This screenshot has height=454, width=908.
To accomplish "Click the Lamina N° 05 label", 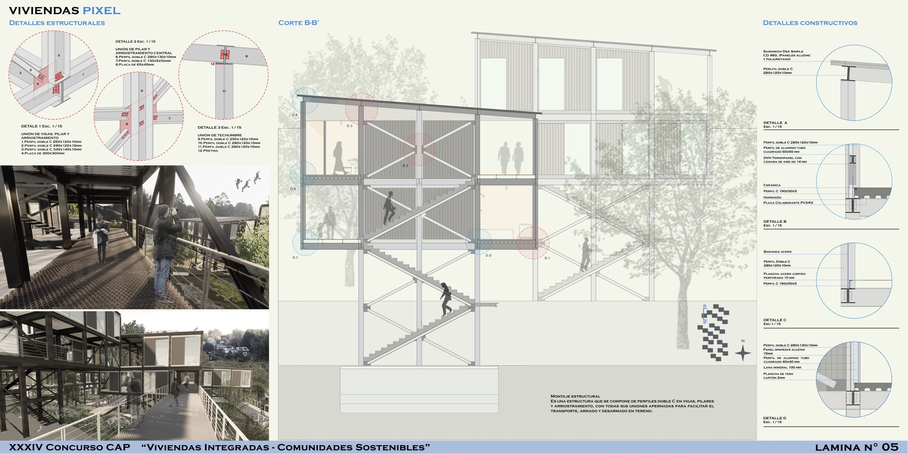I will coord(856,447).
